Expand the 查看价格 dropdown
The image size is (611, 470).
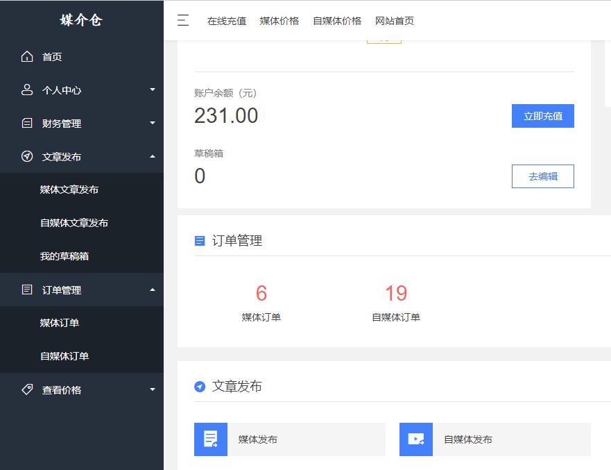[153, 390]
